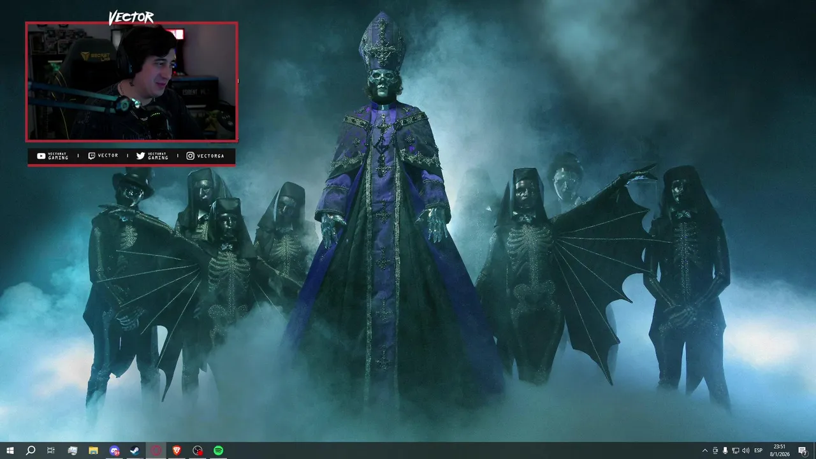Screen dimensions: 816x459
Task: Open the red circle app in taskbar
Action: point(156,451)
